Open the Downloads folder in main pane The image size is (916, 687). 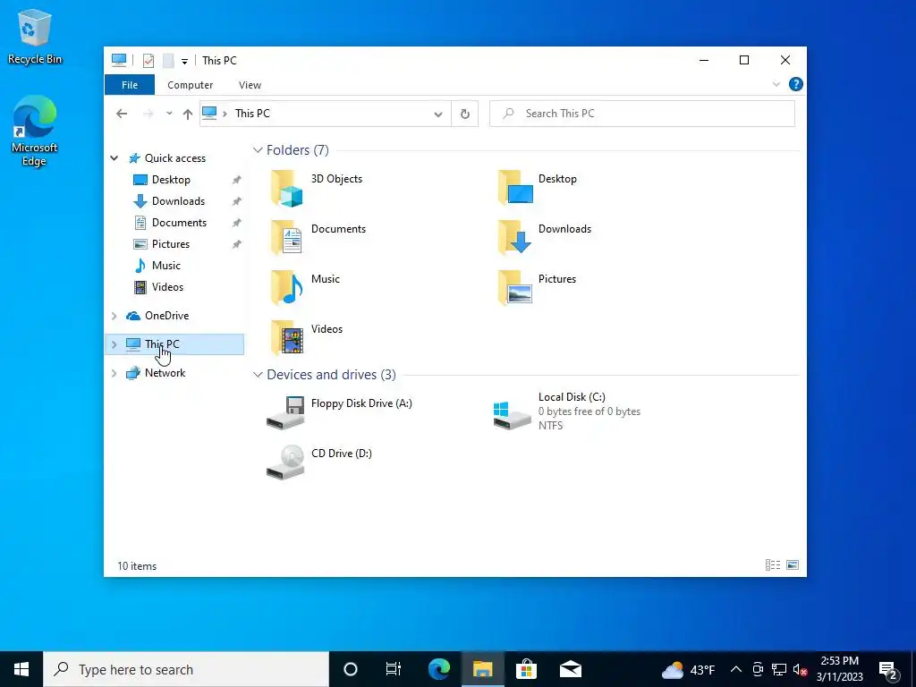[544, 238]
